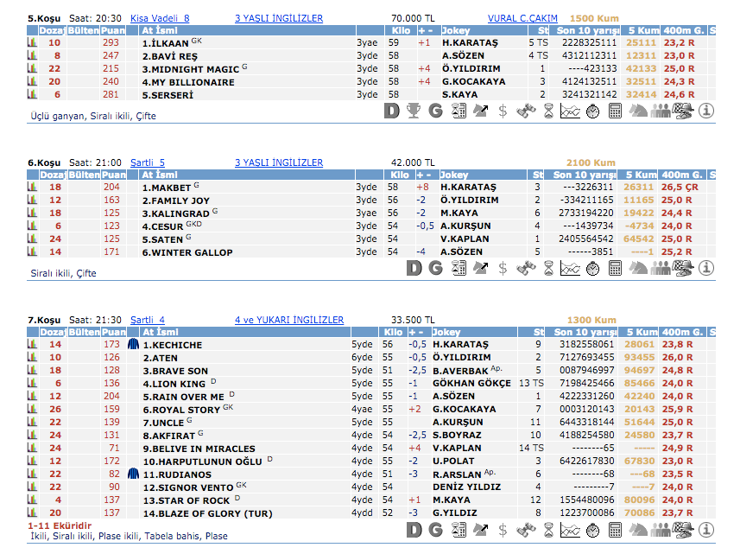Click the 3 YAŞLI İNGİLİZLER link in race 5
This screenshot has height=554, width=740.
click(279, 18)
